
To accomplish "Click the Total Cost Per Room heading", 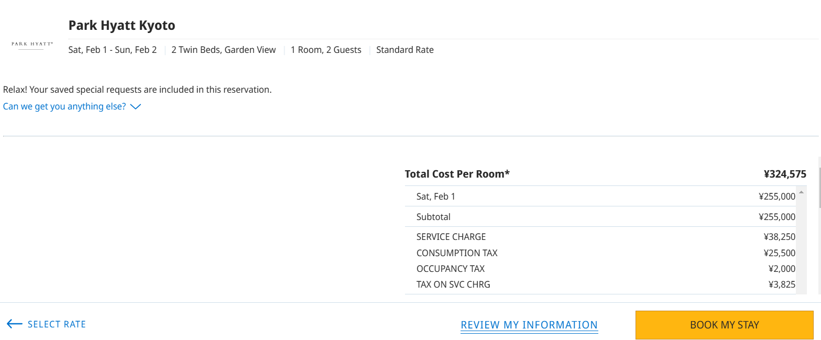I will pos(457,174).
